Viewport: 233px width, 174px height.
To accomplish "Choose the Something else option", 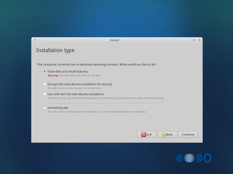I will pos(45,108).
